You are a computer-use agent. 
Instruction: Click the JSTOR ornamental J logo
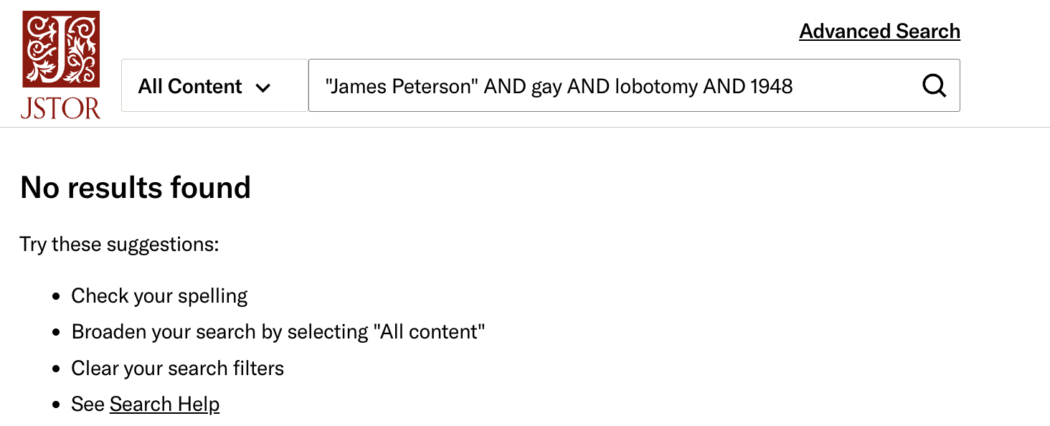[x=61, y=49]
